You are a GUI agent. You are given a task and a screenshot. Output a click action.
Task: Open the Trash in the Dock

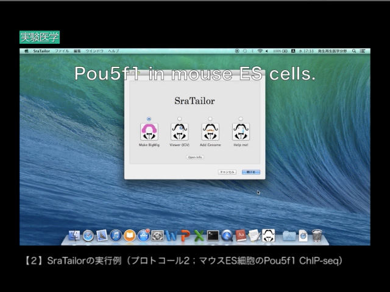coord(317,235)
